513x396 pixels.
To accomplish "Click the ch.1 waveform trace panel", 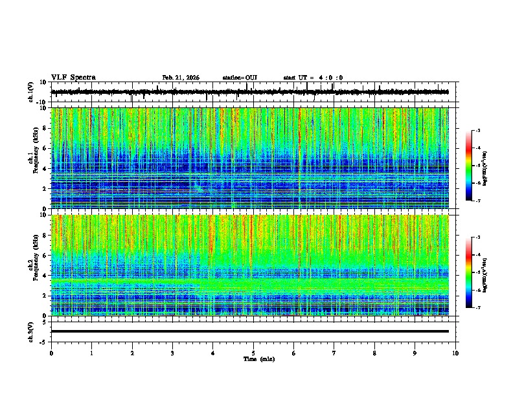I will pos(253,92).
